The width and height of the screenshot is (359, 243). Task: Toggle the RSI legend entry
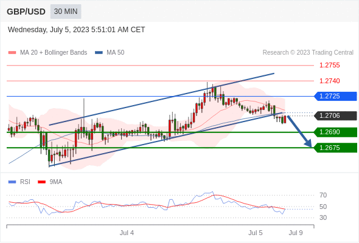pyautogui.click(x=19, y=182)
